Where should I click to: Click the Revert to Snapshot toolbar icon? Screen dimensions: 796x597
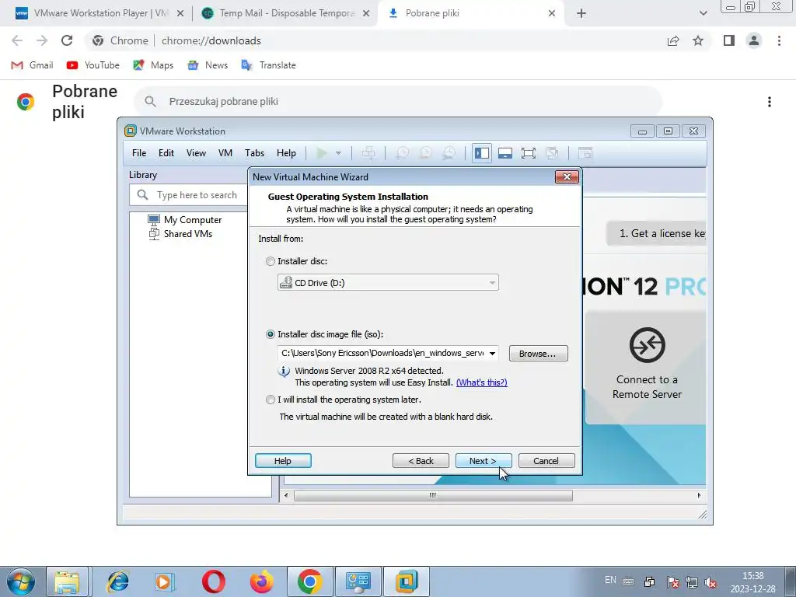click(426, 153)
